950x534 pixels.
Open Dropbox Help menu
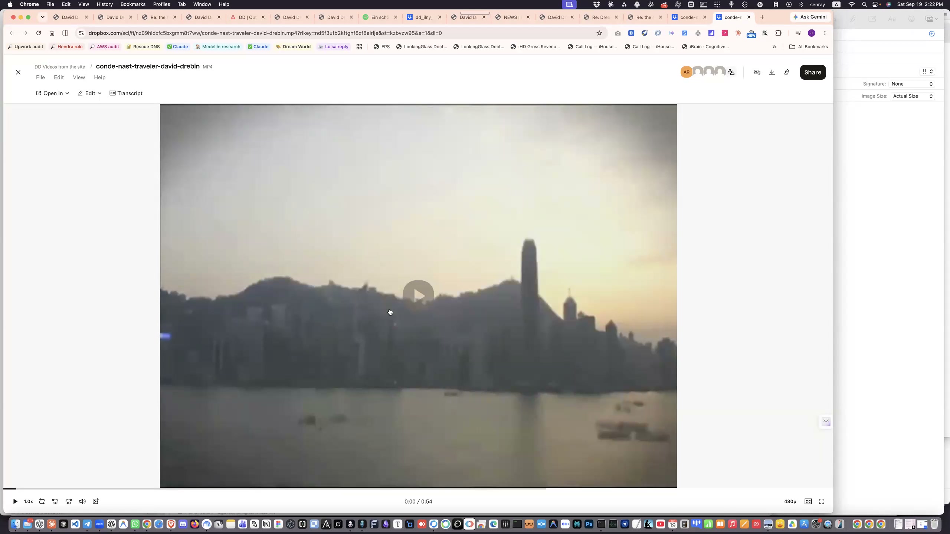(x=99, y=78)
